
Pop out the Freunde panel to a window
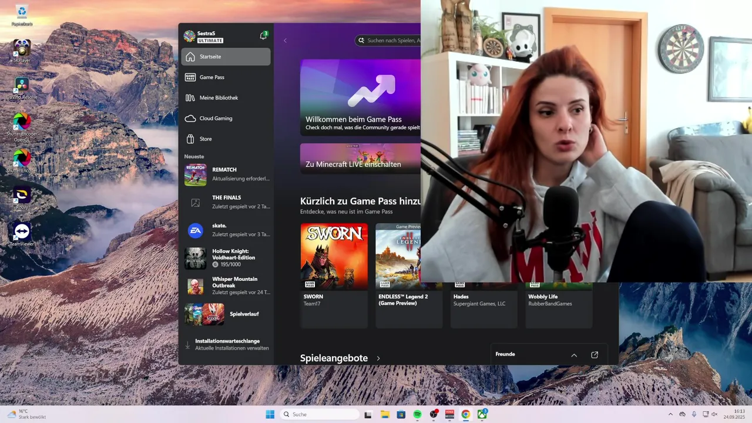coord(595,355)
